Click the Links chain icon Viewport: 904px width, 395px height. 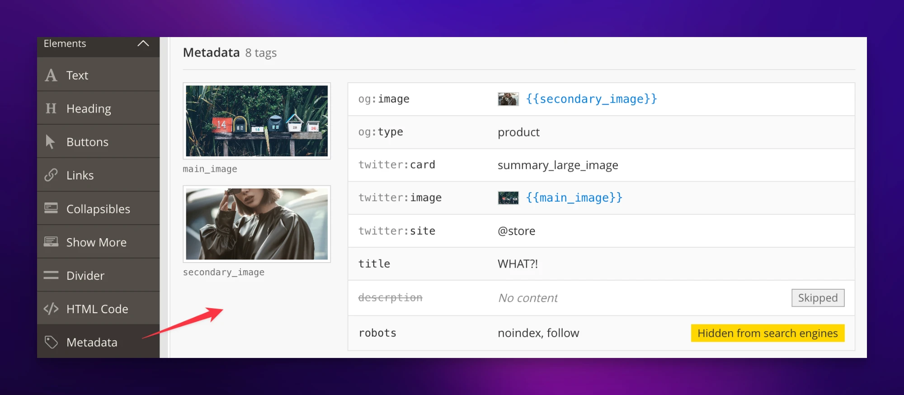[x=51, y=175]
